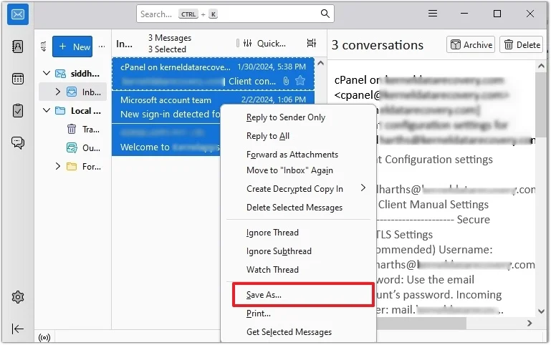Click message list scroll up arrow
The width and height of the screenshot is (551, 345).
tap(320, 64)
